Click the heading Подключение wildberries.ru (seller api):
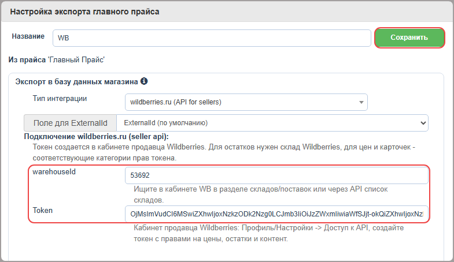454x262 pixels. (x=96, y=136)
